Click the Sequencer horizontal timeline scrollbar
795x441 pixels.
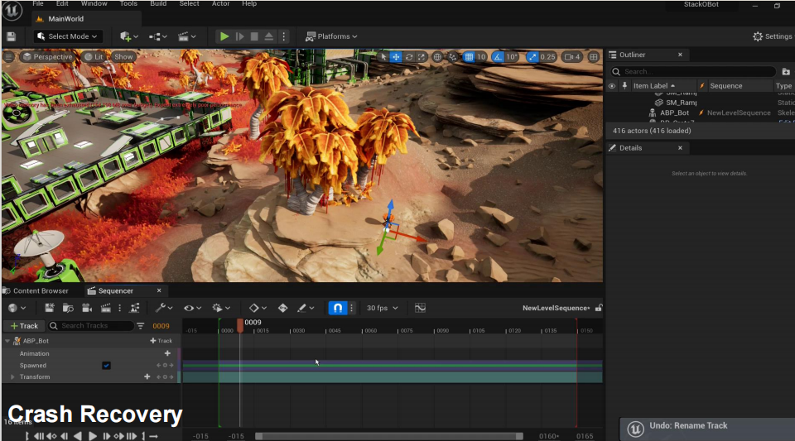coord(388,436)
